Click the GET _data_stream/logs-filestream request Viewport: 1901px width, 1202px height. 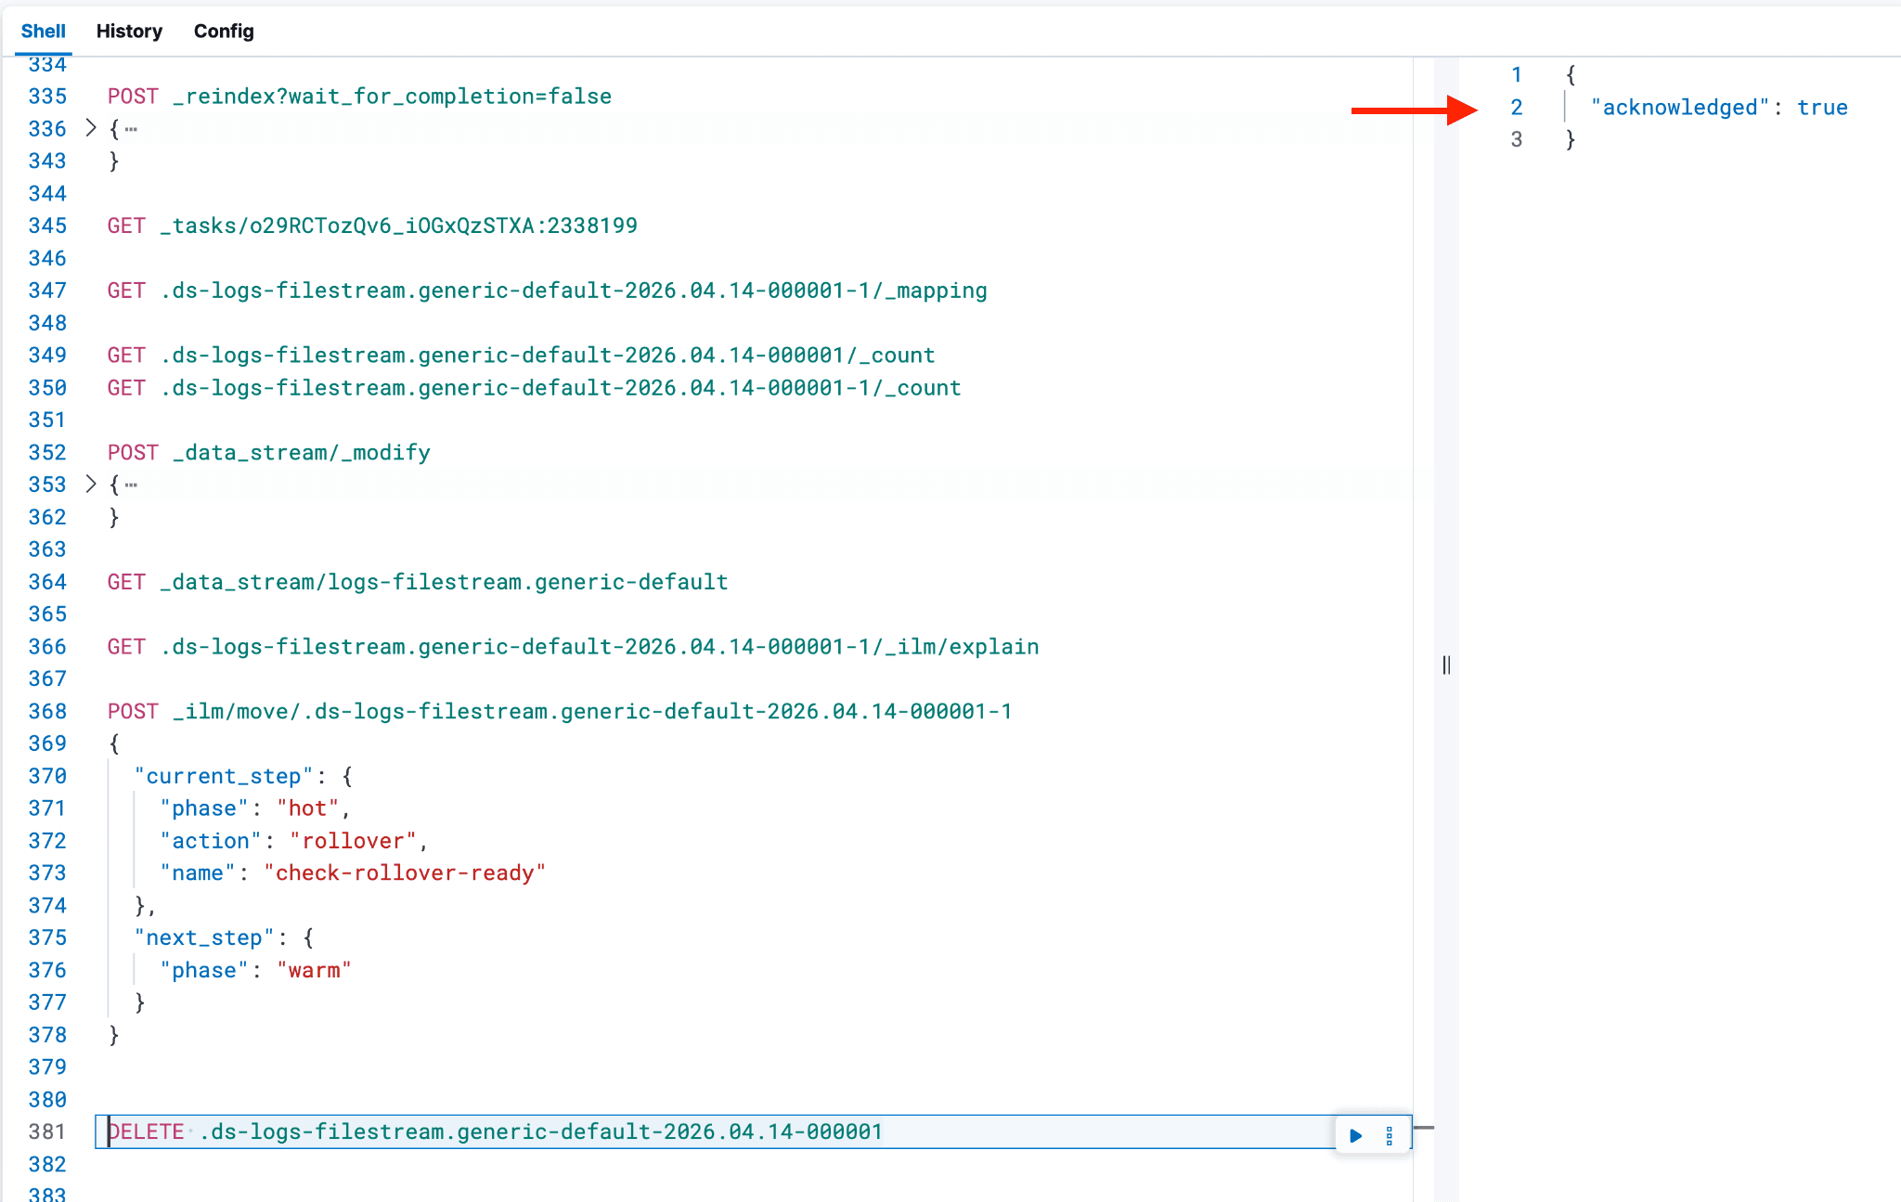[x=418, y=582]
